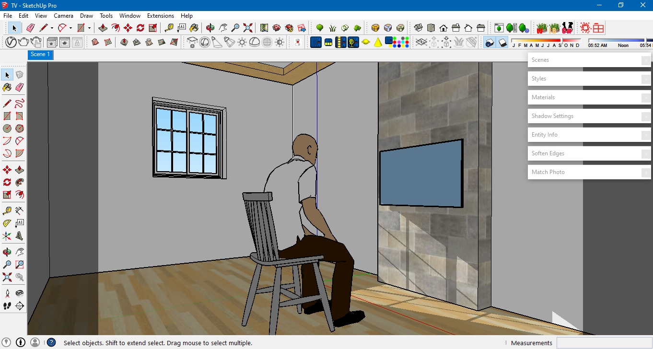This screenshot has height=349, width=653.
Task: Activate the Paint Bucket tool
Action: (x=193, y=28)
